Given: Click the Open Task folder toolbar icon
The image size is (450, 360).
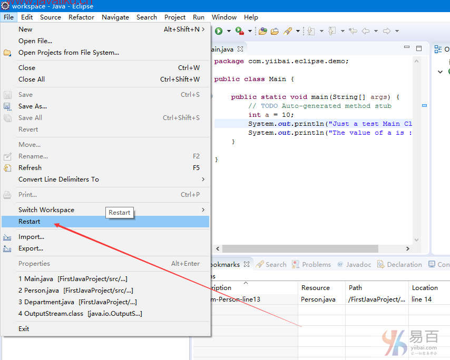Looking at the screenshot, I should (275, 31).
